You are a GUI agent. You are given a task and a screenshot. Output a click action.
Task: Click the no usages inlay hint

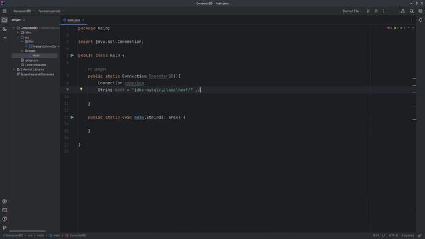97,69
